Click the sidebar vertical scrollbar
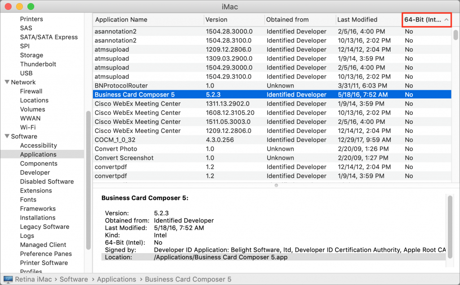 pos(88,180)
